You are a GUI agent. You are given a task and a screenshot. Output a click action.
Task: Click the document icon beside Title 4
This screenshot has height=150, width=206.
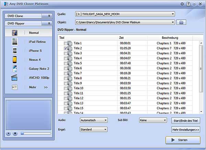(x=70, y=58)
